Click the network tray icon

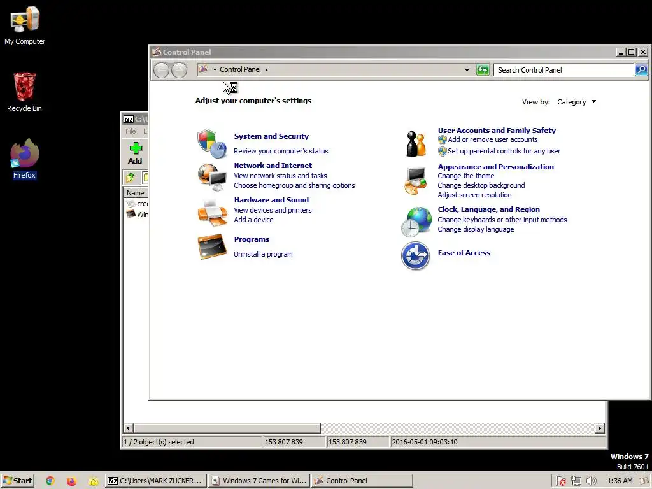pyautogui.click(x=576, y=481)
